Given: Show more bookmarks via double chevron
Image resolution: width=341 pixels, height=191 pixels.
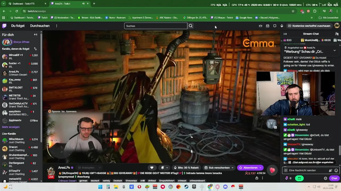Looking at the screenshot, I should (x=311, y=18).
